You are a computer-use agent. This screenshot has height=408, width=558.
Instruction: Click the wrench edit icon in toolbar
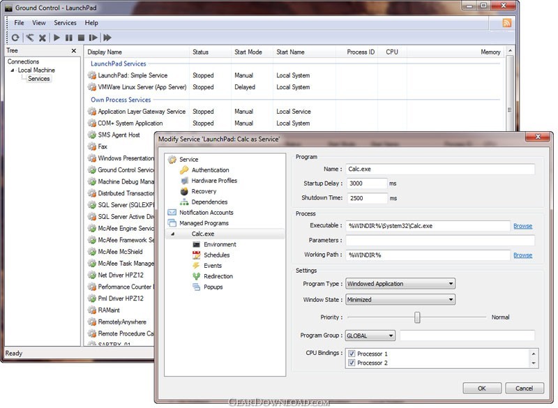(x=30, y=38)
